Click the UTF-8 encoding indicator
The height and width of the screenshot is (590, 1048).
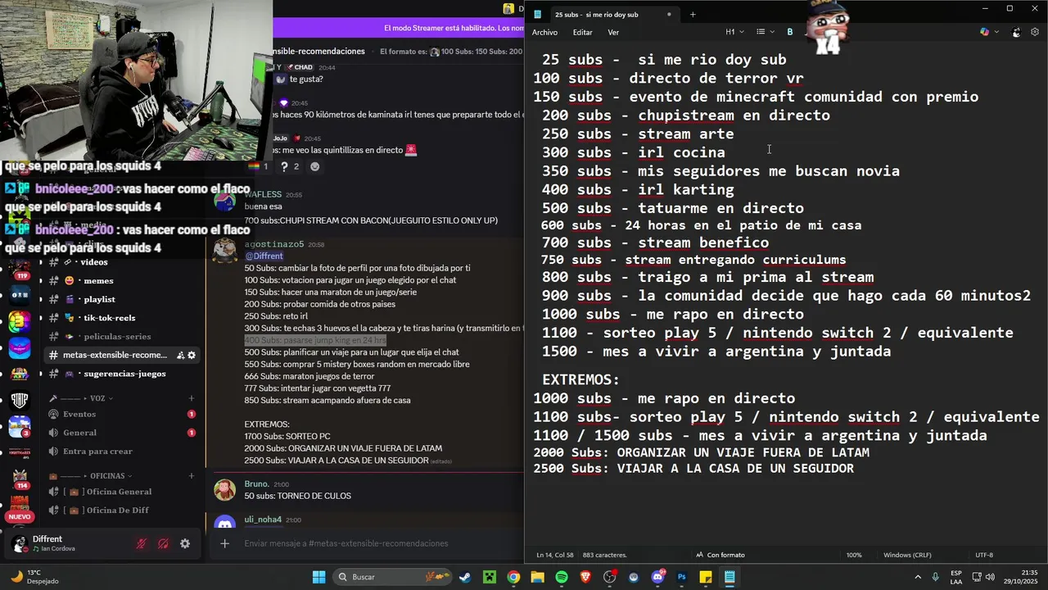984,555
